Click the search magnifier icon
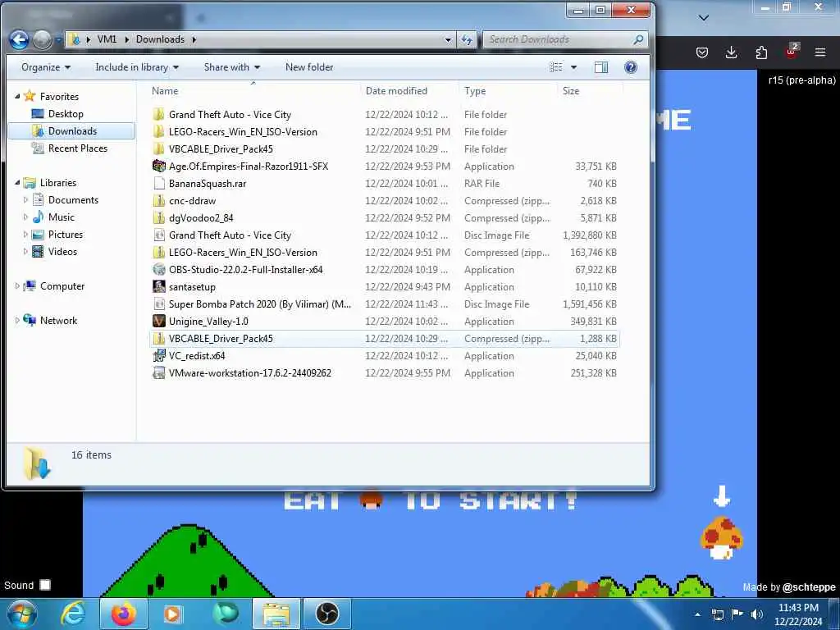 point(638,39)
